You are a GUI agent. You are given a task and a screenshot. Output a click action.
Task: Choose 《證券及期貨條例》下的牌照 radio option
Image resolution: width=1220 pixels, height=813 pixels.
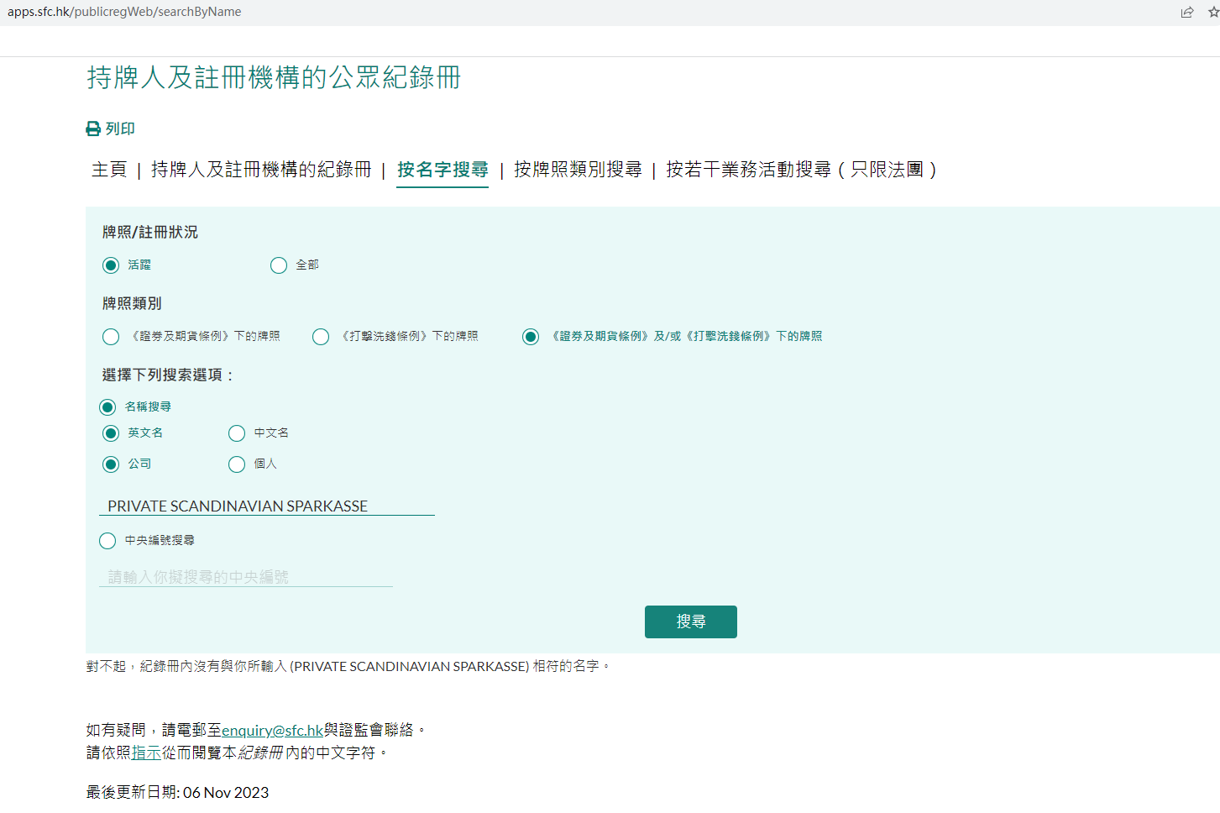111,337
